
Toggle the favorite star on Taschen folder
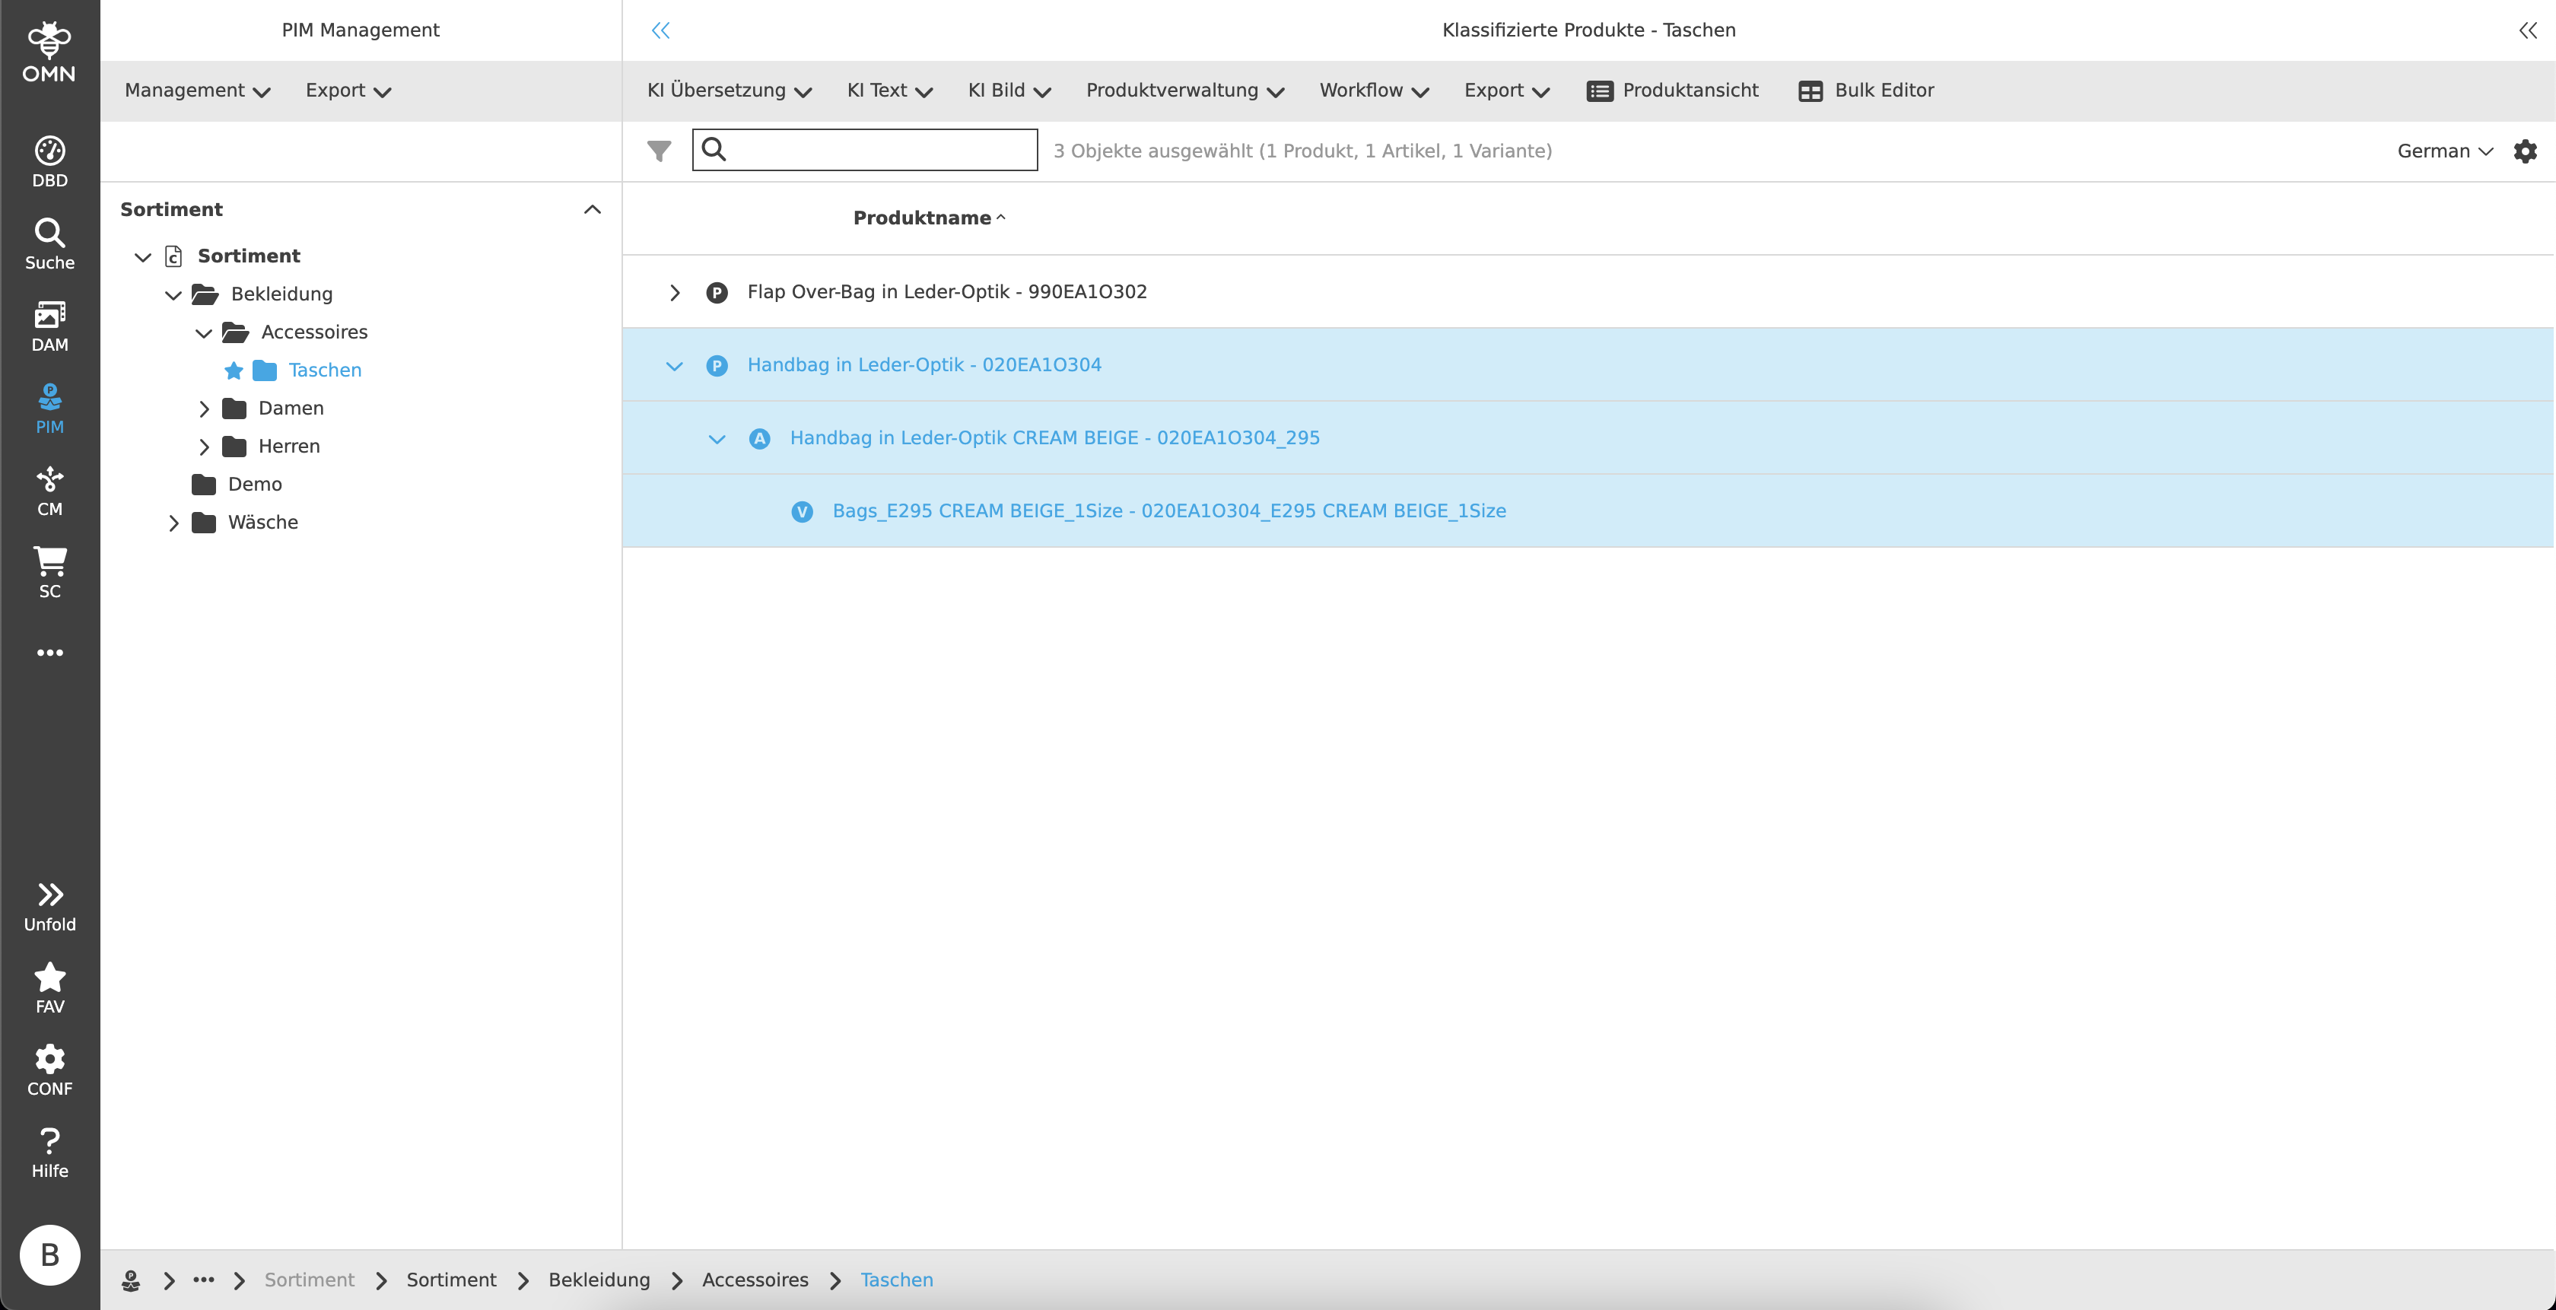click(x=234, y=370)
